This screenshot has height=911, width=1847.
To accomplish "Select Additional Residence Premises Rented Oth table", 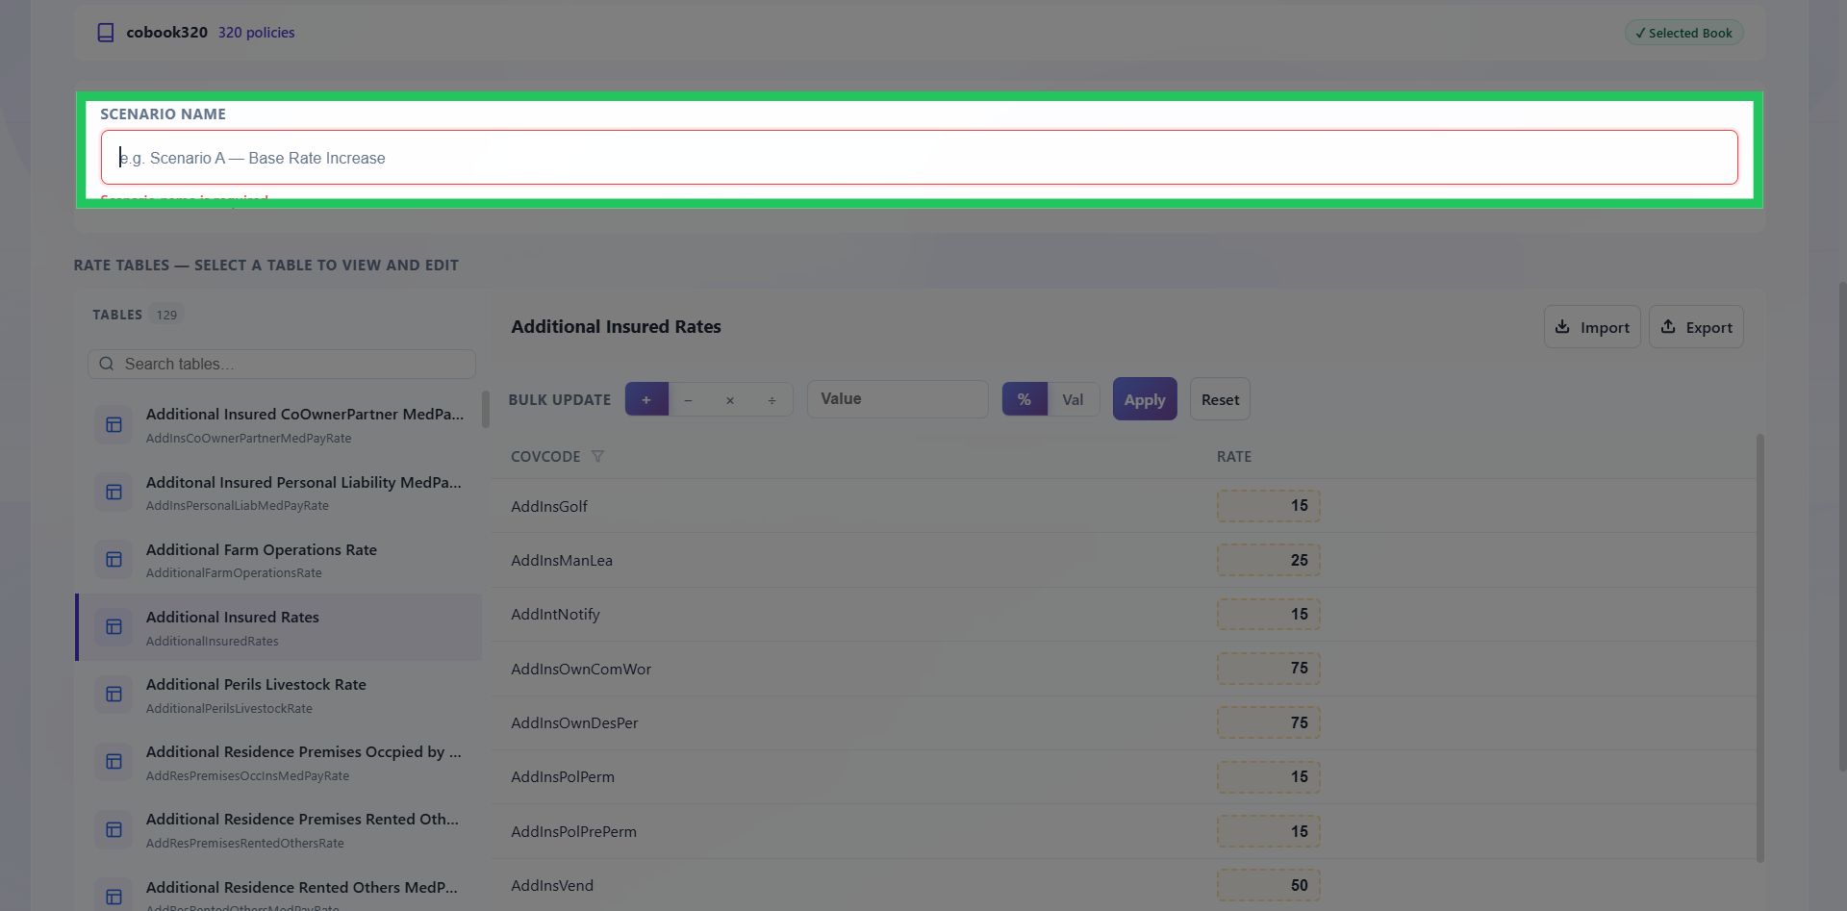I will click(x=279, y=829).
